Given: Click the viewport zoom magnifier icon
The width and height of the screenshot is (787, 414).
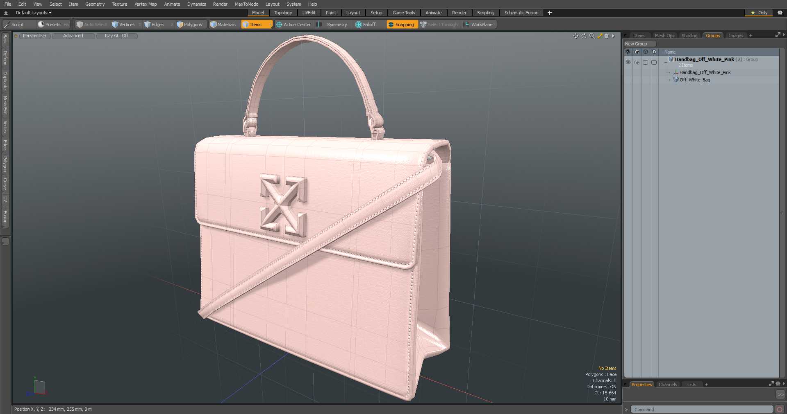Looking at the screenshot, I should [x=592, y=36].
